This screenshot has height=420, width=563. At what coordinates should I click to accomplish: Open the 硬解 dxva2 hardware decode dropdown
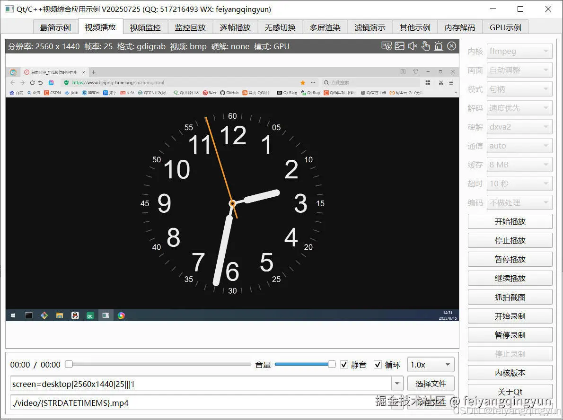(519, 126)
